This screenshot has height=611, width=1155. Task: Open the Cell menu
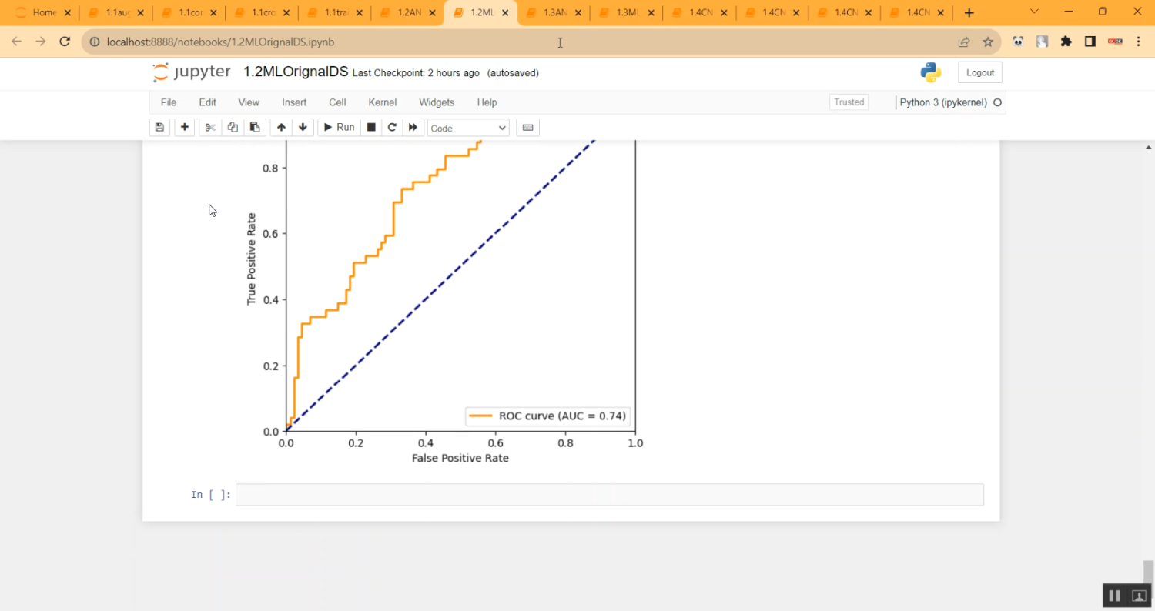click(x=337, y=102)
